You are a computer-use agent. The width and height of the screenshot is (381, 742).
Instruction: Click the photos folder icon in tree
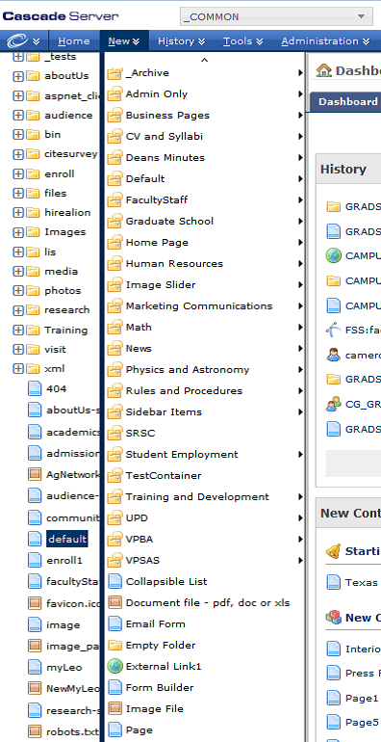coord(33,291)
